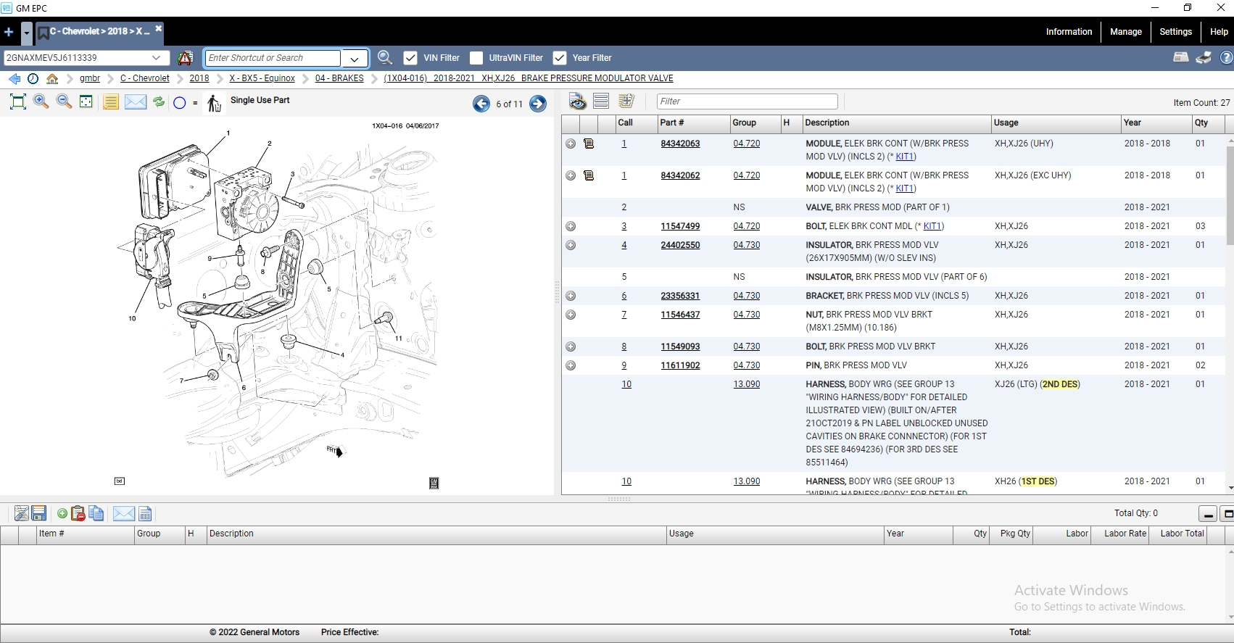Click the magnifier search icon
Screen dimensions: 1234x643
(385, 58)
